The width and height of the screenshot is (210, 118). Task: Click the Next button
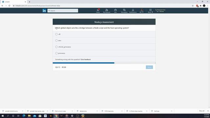point(149,67)
